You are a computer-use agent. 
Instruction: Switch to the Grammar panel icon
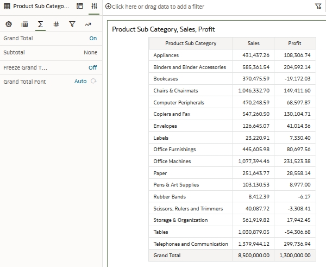pyautogui.click(x=80, y=7)
